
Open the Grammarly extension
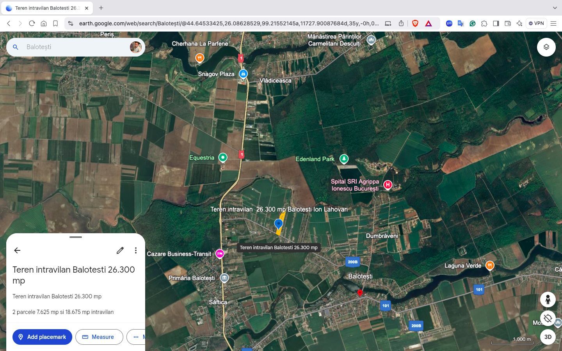coord(472,23)
